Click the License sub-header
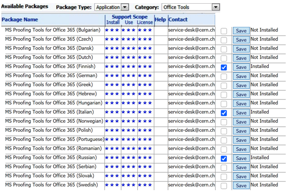 [145, 22]
